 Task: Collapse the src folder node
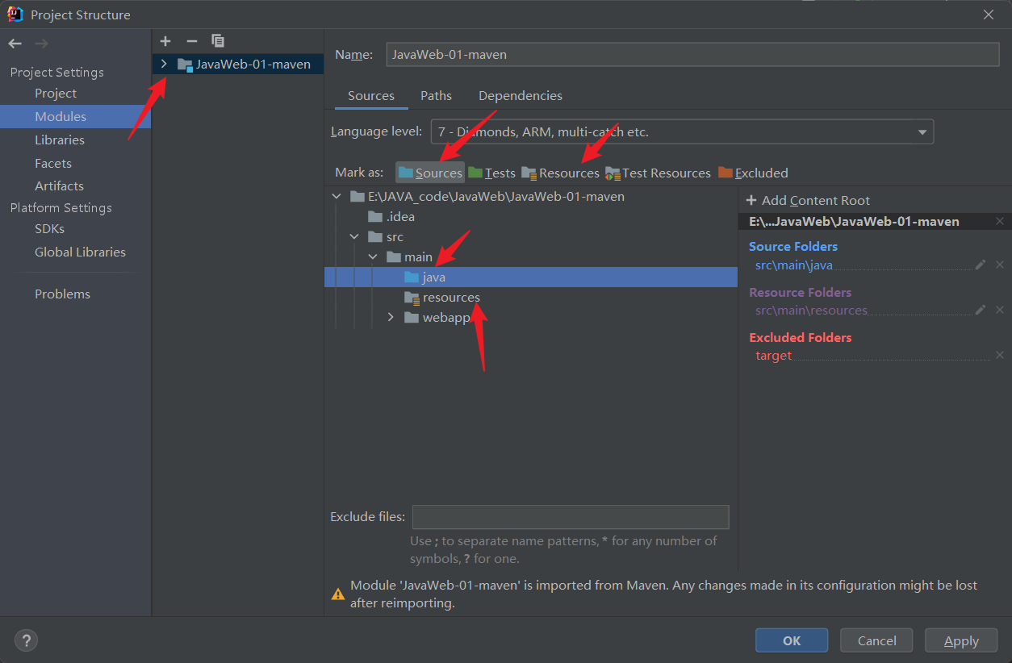click(354, 236)
